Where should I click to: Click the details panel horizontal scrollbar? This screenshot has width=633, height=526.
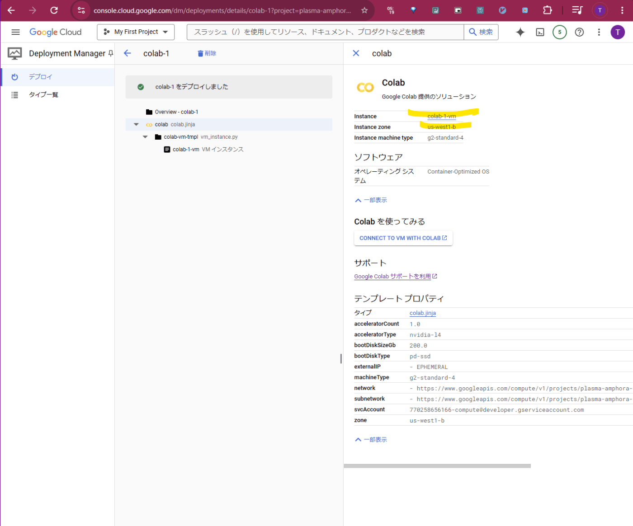[x=437, y=466]
